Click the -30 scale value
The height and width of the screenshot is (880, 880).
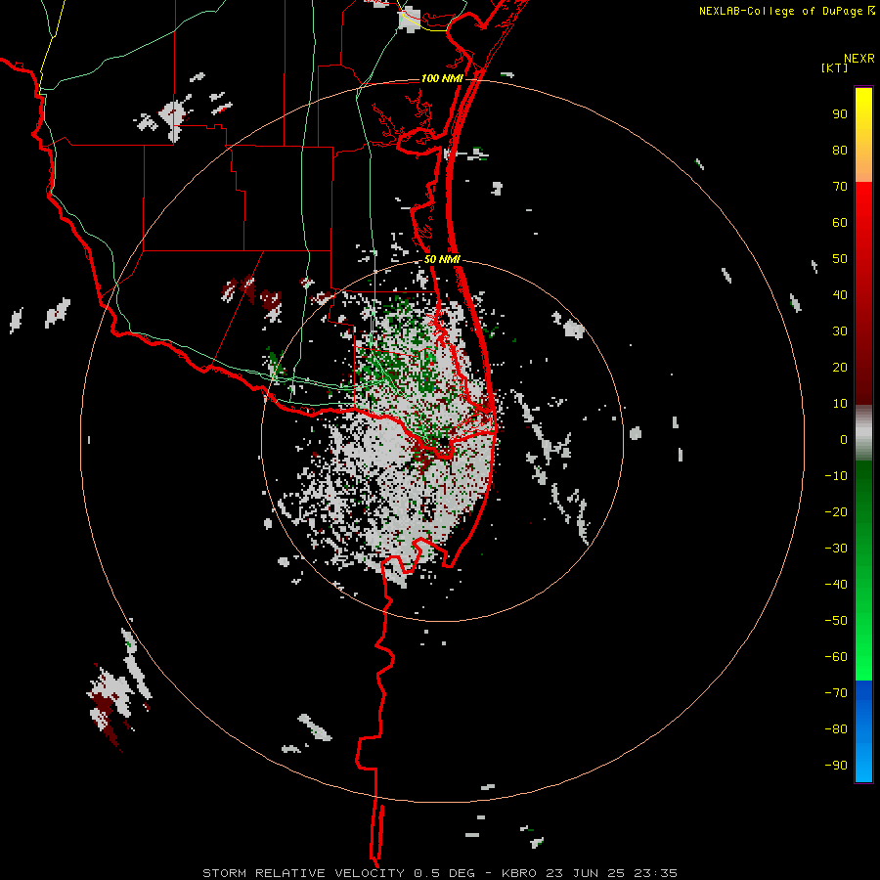(x=836, y=549)
